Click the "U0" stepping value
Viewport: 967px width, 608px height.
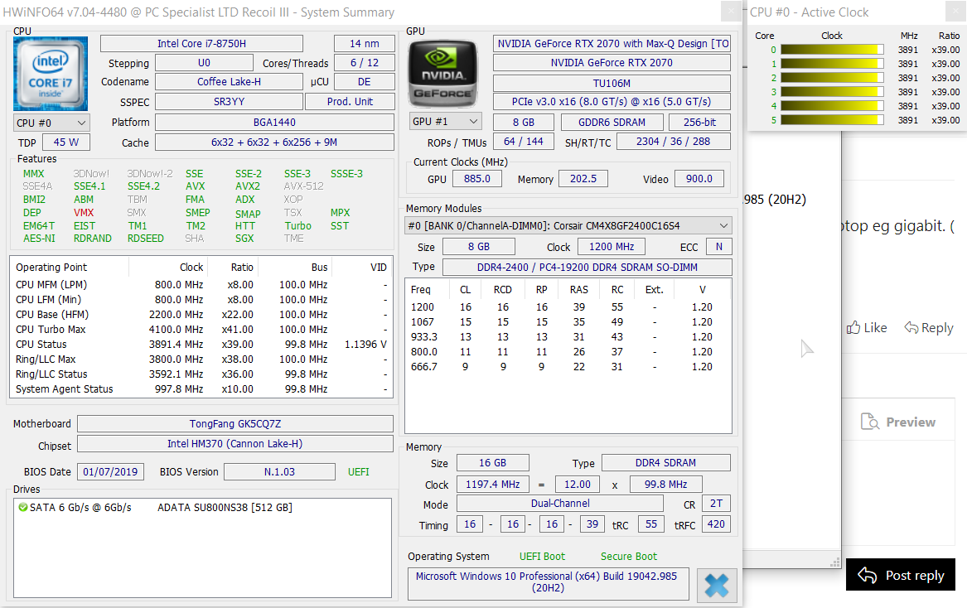pos(204,63)
